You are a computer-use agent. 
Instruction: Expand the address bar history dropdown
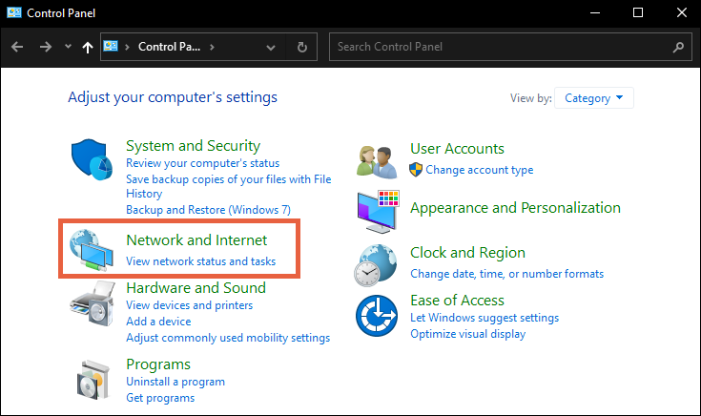point(272,47)
